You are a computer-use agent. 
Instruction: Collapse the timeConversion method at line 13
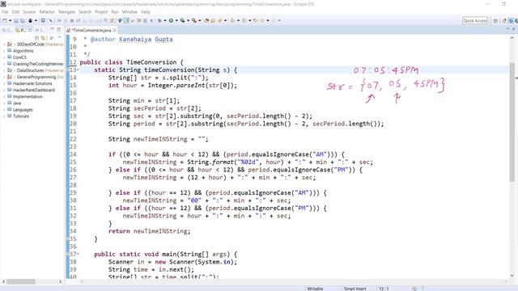(x=78, y=70)
